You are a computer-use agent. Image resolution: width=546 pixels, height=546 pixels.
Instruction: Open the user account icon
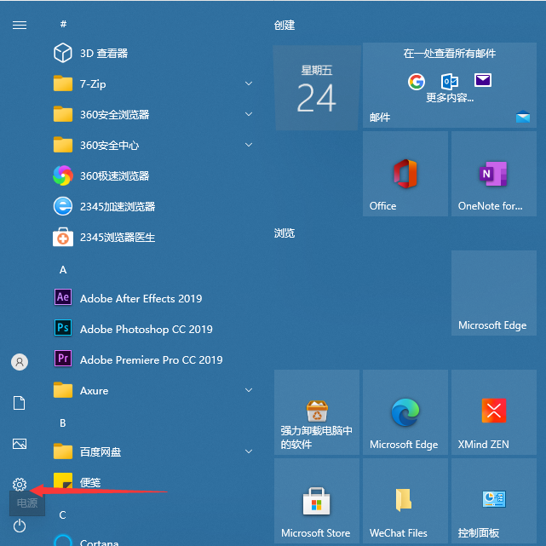pyautogui.click(x=20, y=362)
